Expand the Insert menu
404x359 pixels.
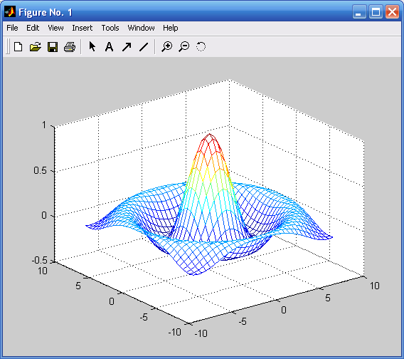coord(83,28)
